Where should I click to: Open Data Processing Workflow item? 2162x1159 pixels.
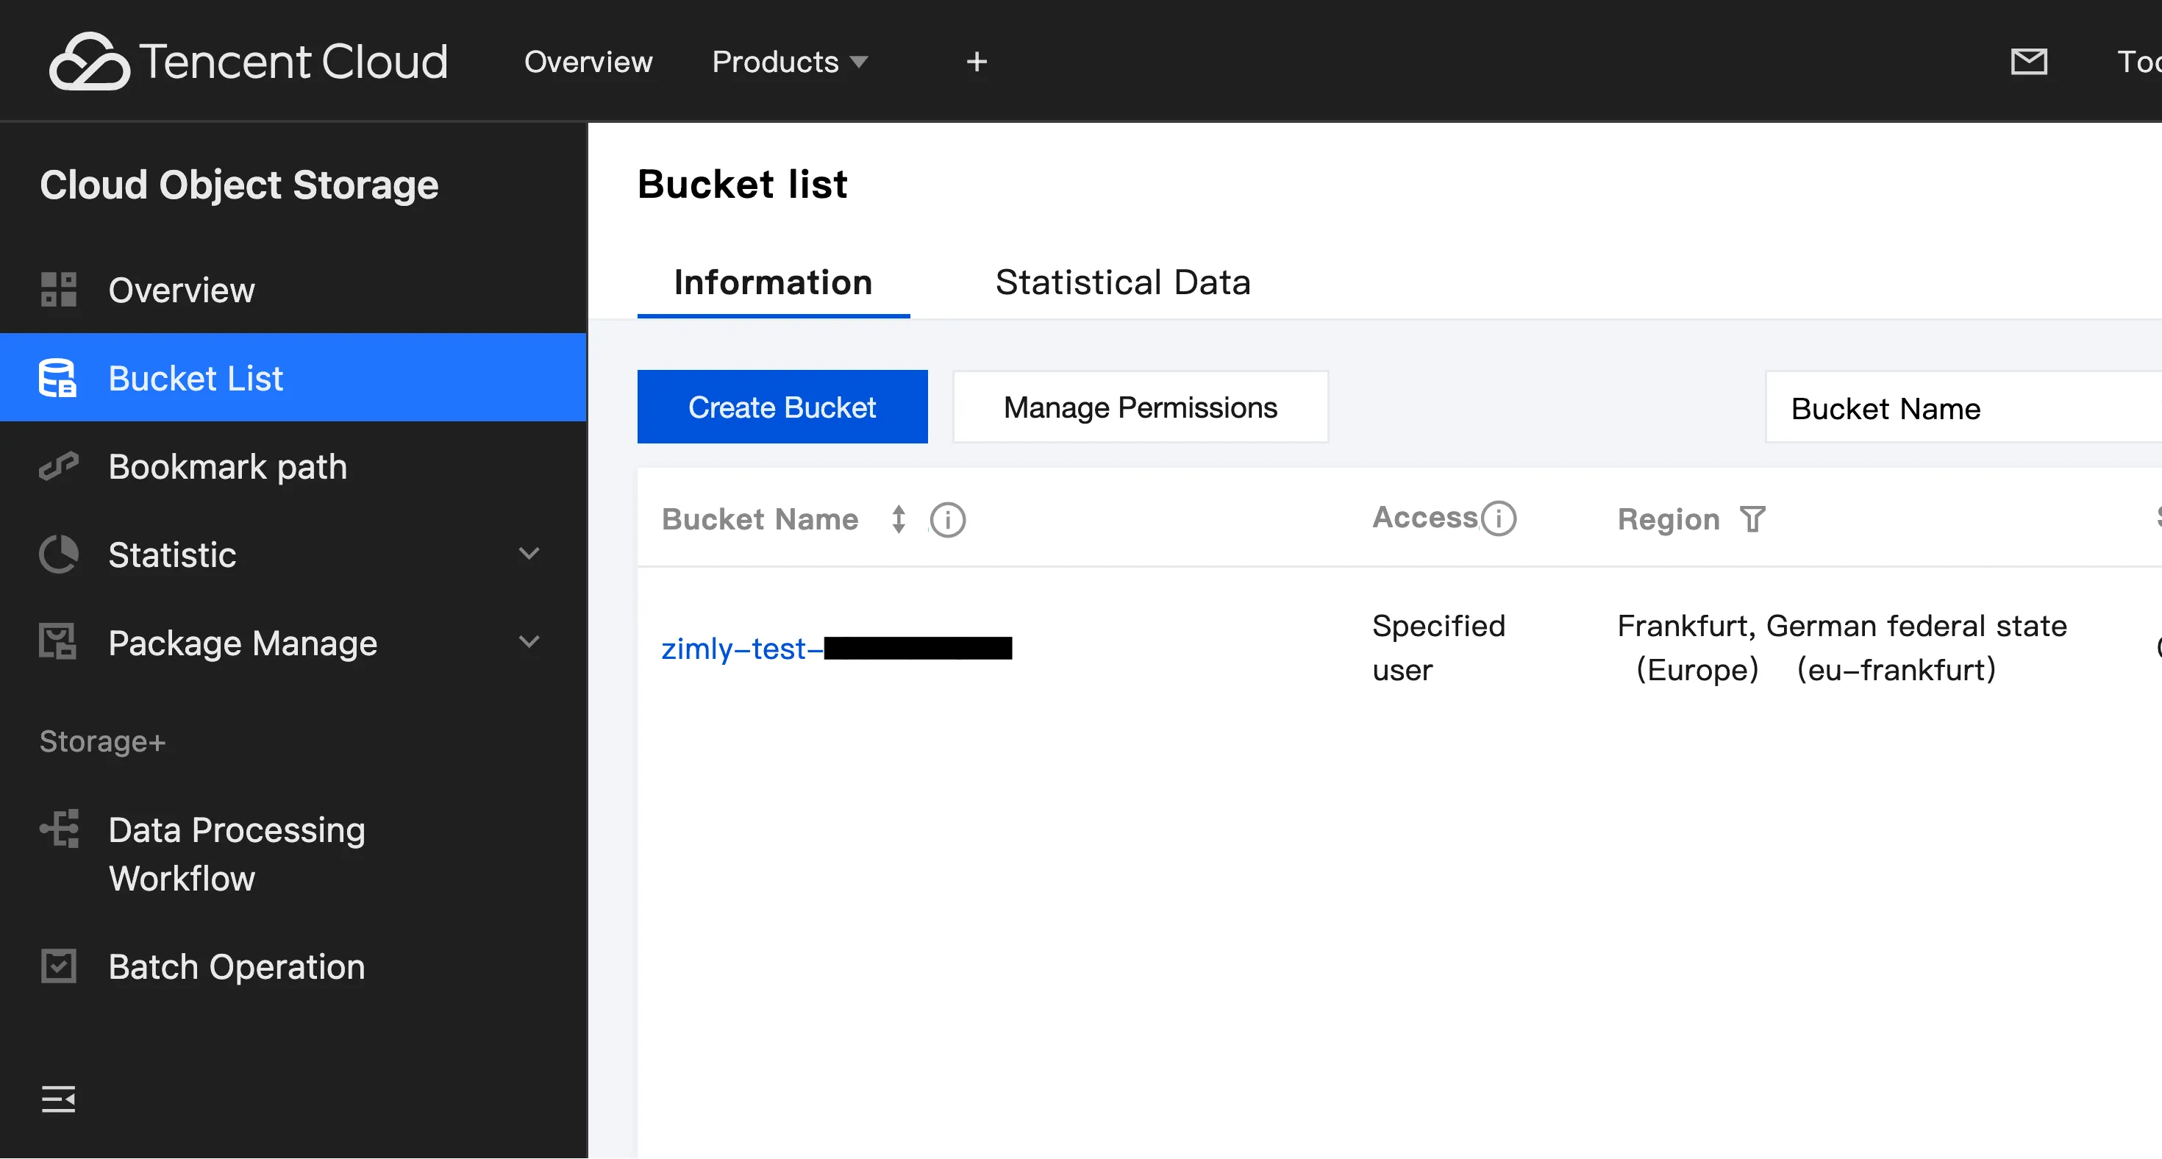(237, 854)
